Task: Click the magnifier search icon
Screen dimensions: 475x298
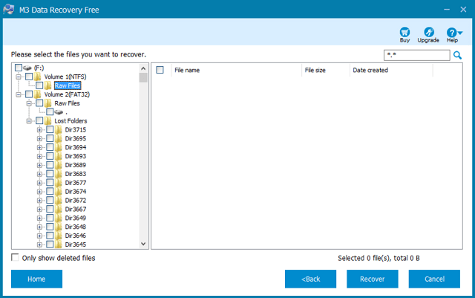Action: tap(457, 55)
